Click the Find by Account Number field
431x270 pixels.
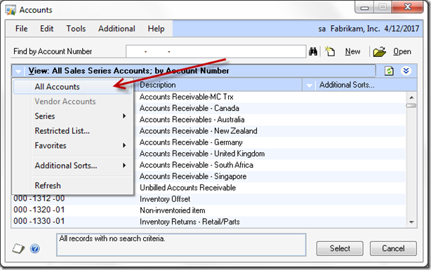[x=215, y=51]
